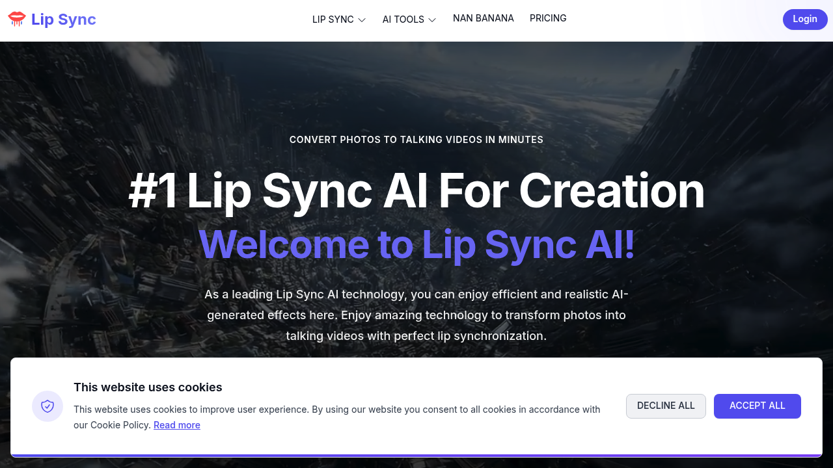Open the LIP SYNC navigation dropdown
This screenshot has width=833, height=468.
(333, 19)
